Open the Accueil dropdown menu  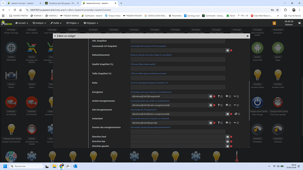click(x=22, y=23)
